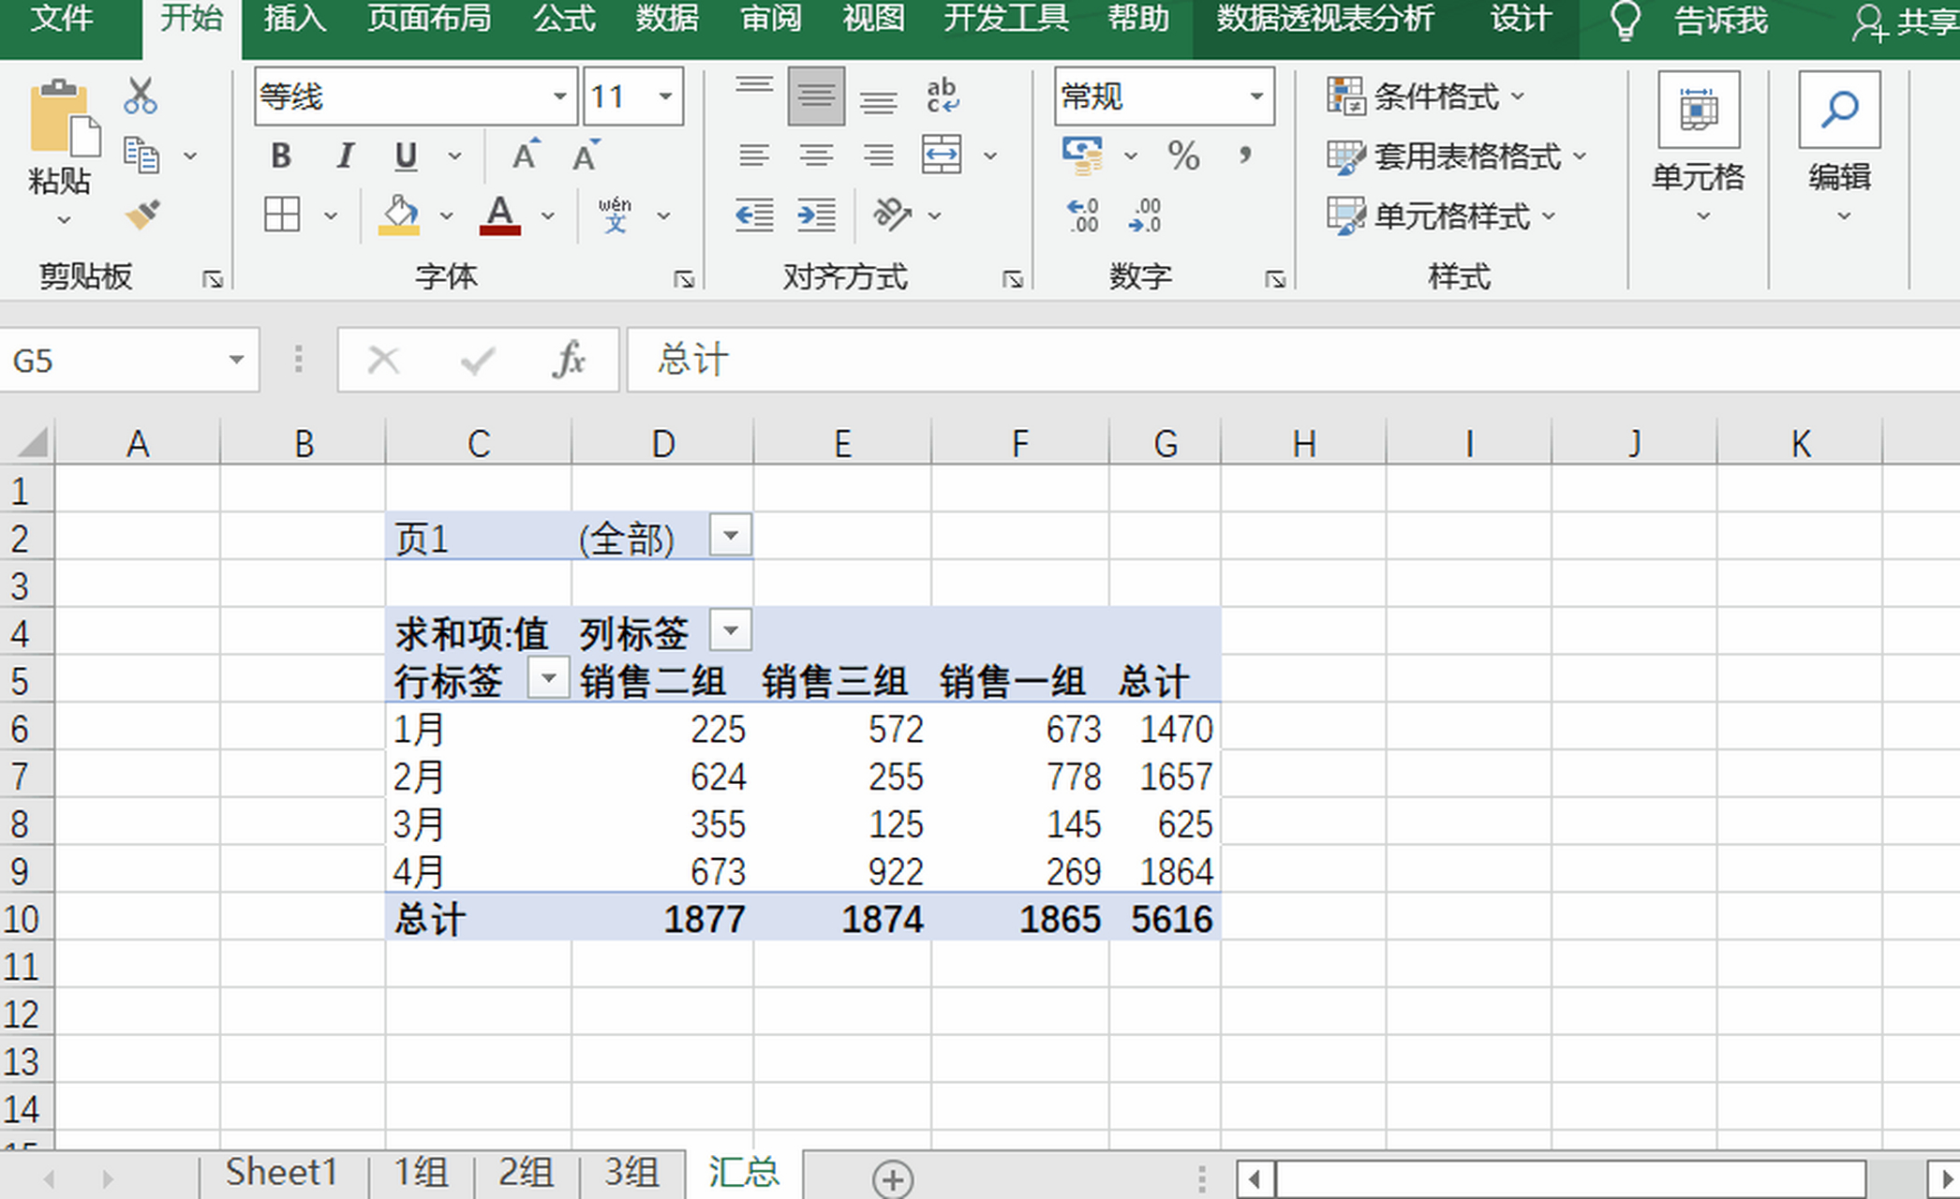This screenshot has width=1960, height=1199.
Task: Decrease font size with small A
Action: pyautogui.click(x=587, y=155)
